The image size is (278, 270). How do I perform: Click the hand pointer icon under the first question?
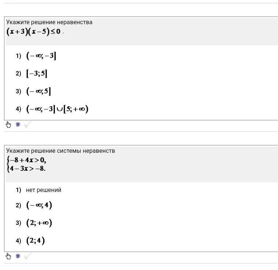click(8, 125)
